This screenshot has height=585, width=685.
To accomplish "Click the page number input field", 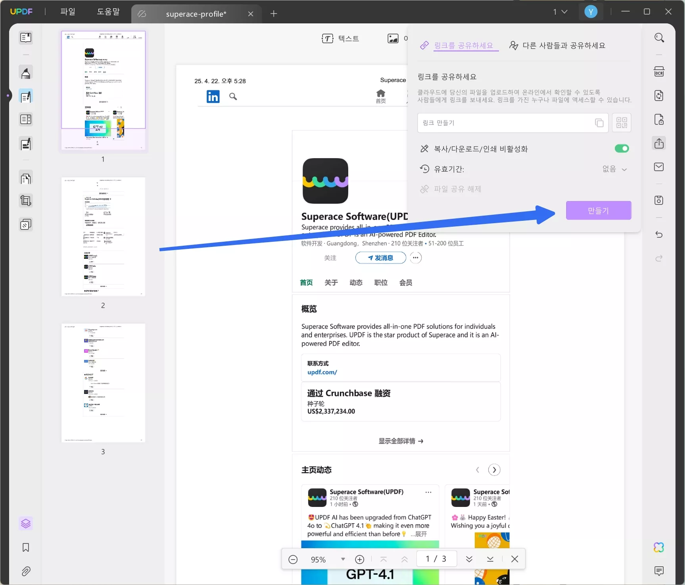I will [x=436, y=559].
